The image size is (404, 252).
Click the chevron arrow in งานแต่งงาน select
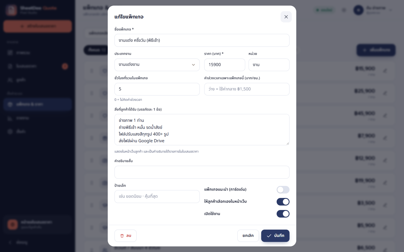[193, 65]
